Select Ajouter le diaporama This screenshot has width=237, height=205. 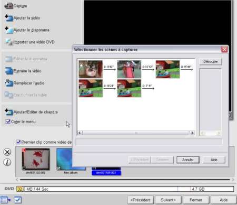27,30
